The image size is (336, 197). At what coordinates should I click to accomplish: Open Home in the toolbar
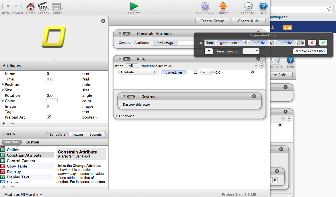(x=30, y=7)
